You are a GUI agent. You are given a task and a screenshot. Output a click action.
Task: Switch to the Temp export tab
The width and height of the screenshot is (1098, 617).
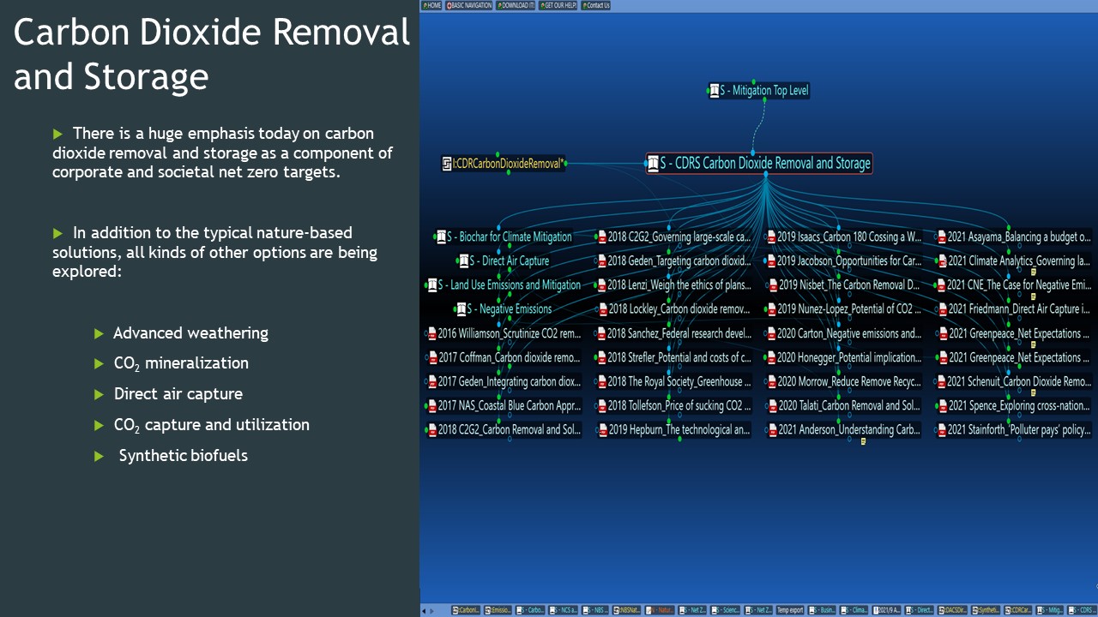(790, 610)
